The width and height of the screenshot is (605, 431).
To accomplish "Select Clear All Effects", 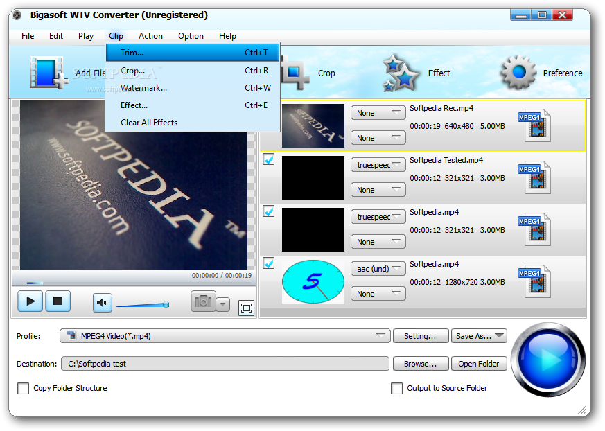I will click(193, 123).
